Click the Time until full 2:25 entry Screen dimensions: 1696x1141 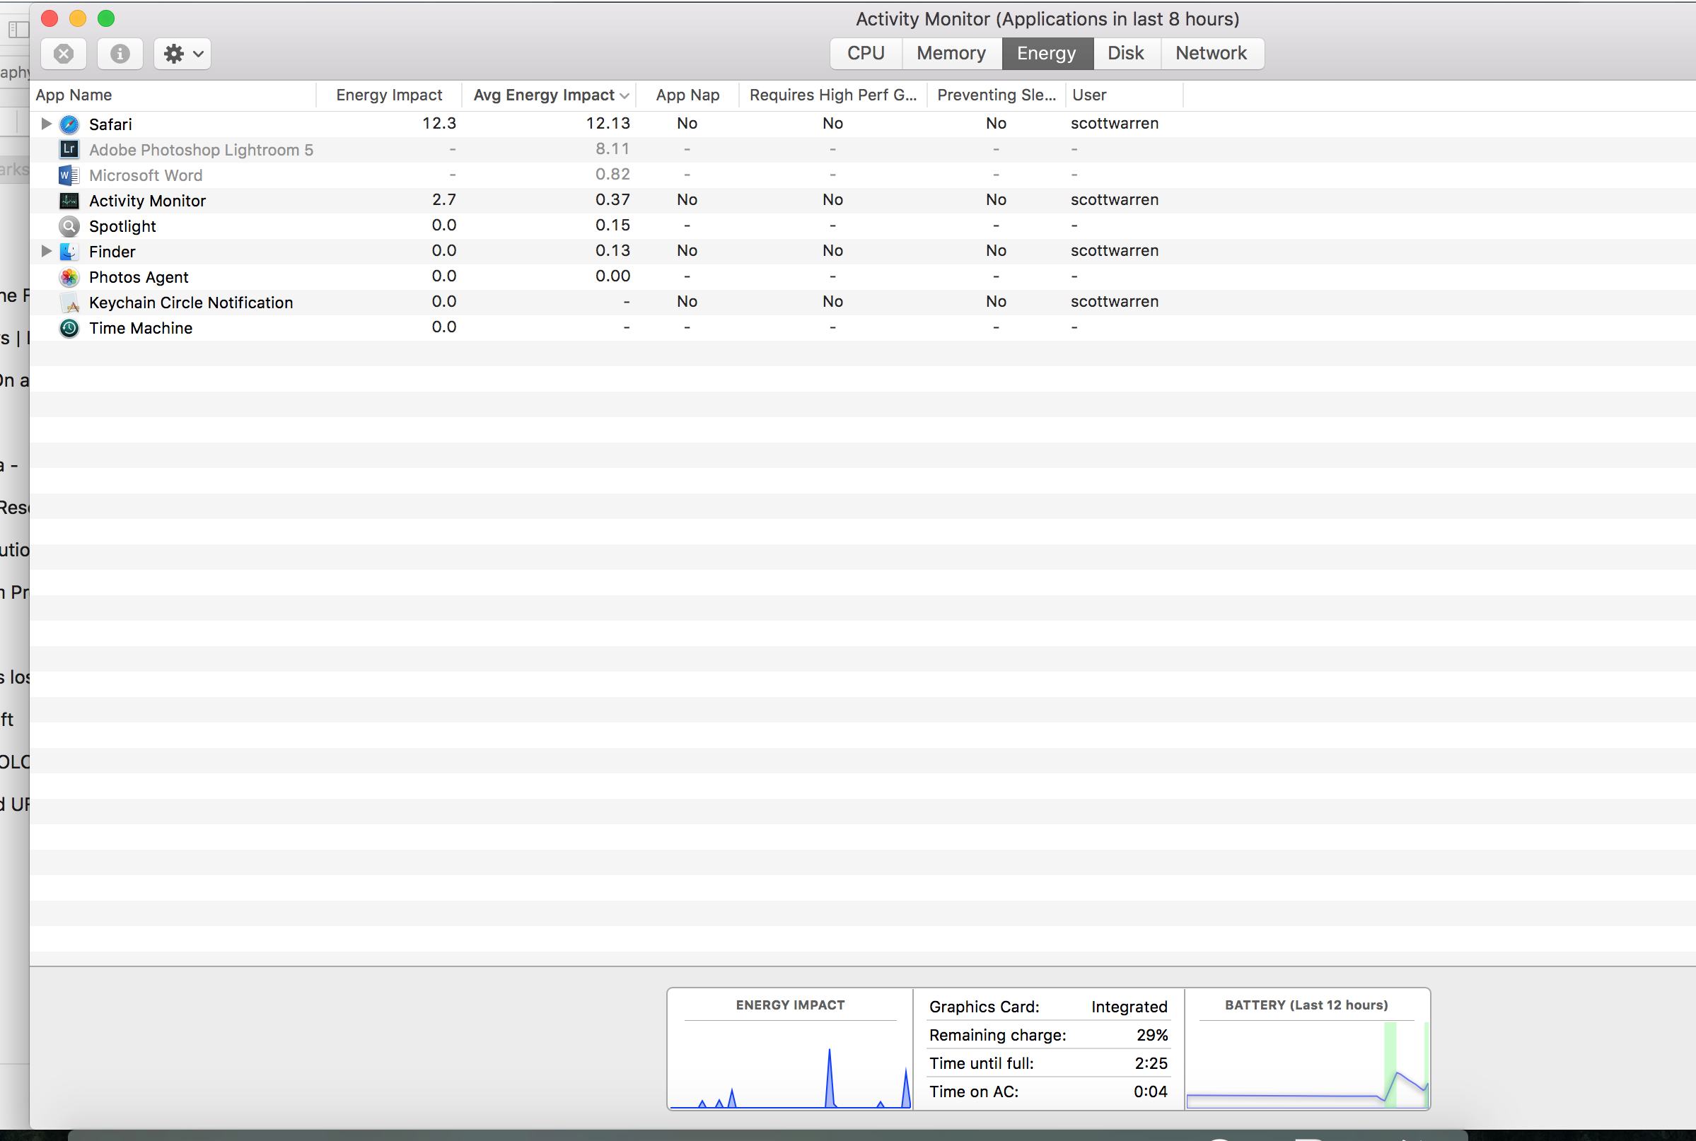(x=1048, y=1064)
